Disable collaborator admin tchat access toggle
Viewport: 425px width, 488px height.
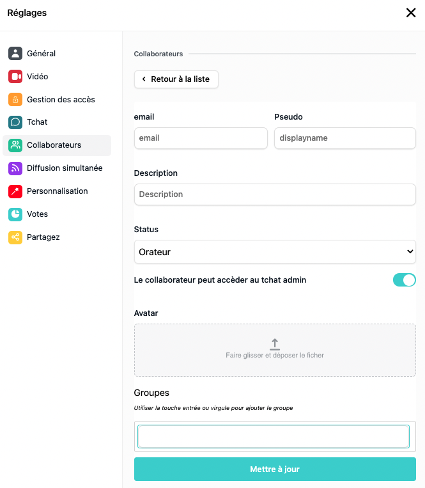[x=404, y=279]
